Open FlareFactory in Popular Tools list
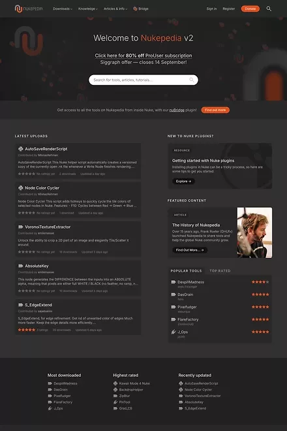Screen dimensions: 287x431 point(188,319)
